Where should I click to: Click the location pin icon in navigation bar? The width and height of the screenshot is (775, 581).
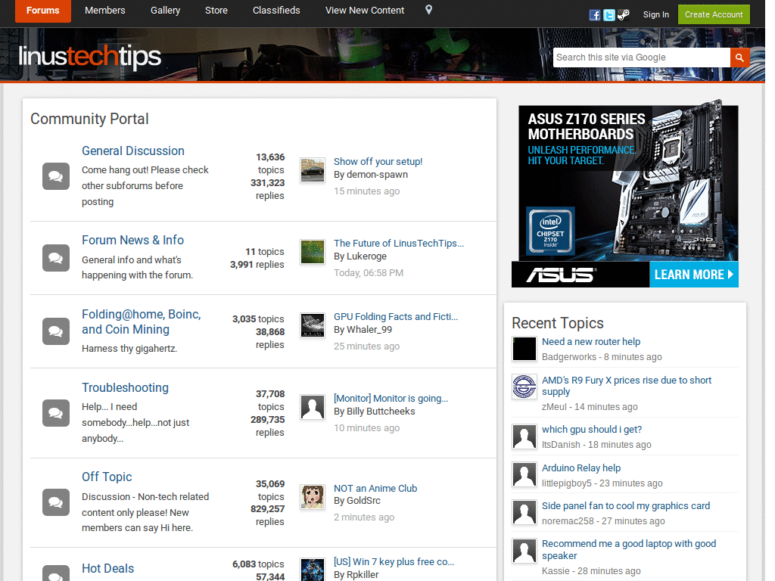tap(428, 10)
